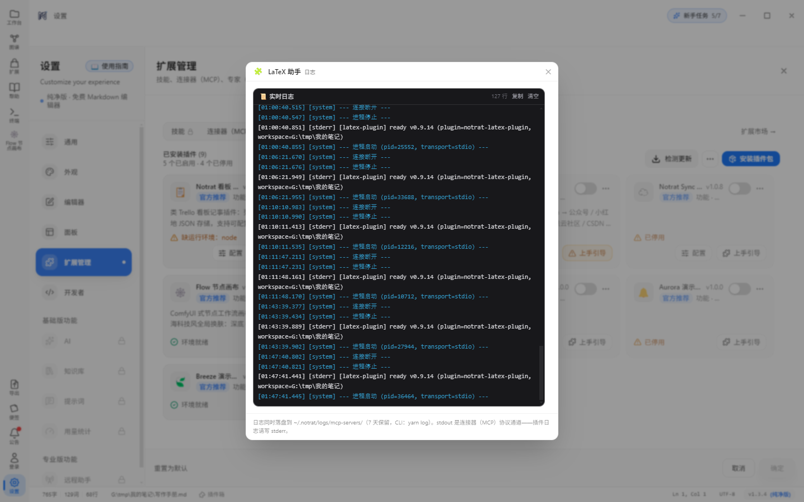
Task: Click the 取消 button at the bottom
Action: coord(739,468)
